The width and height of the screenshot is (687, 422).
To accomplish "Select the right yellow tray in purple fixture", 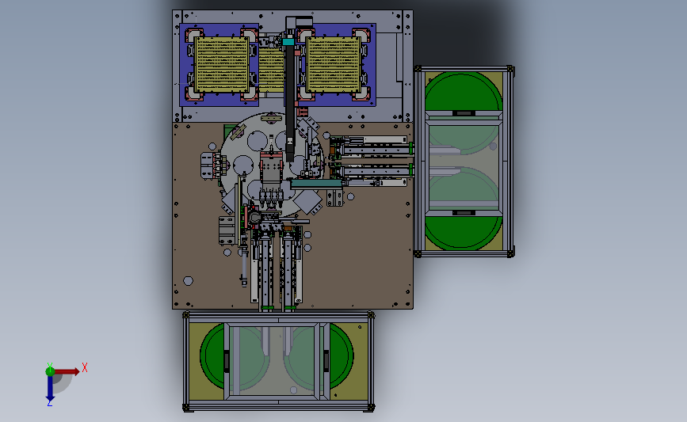I will coord(334,64).
